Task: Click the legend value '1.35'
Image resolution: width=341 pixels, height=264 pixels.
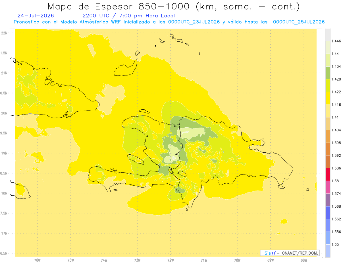Action: tap(335, 244)
